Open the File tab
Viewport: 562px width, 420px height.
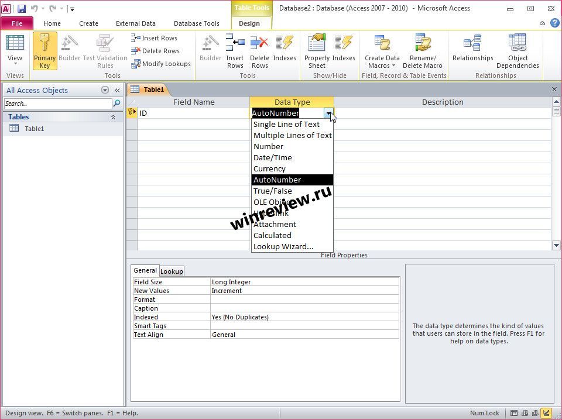[17, 23]
